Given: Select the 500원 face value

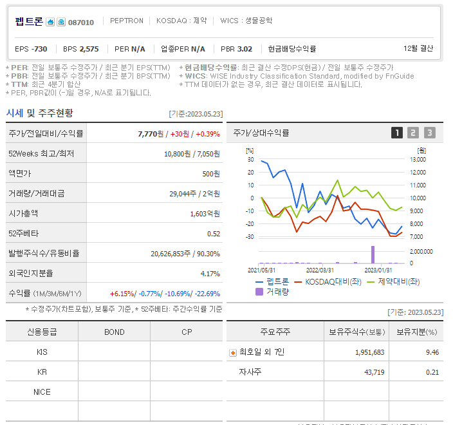Looking at the screenshot, I should coord(211,174).
